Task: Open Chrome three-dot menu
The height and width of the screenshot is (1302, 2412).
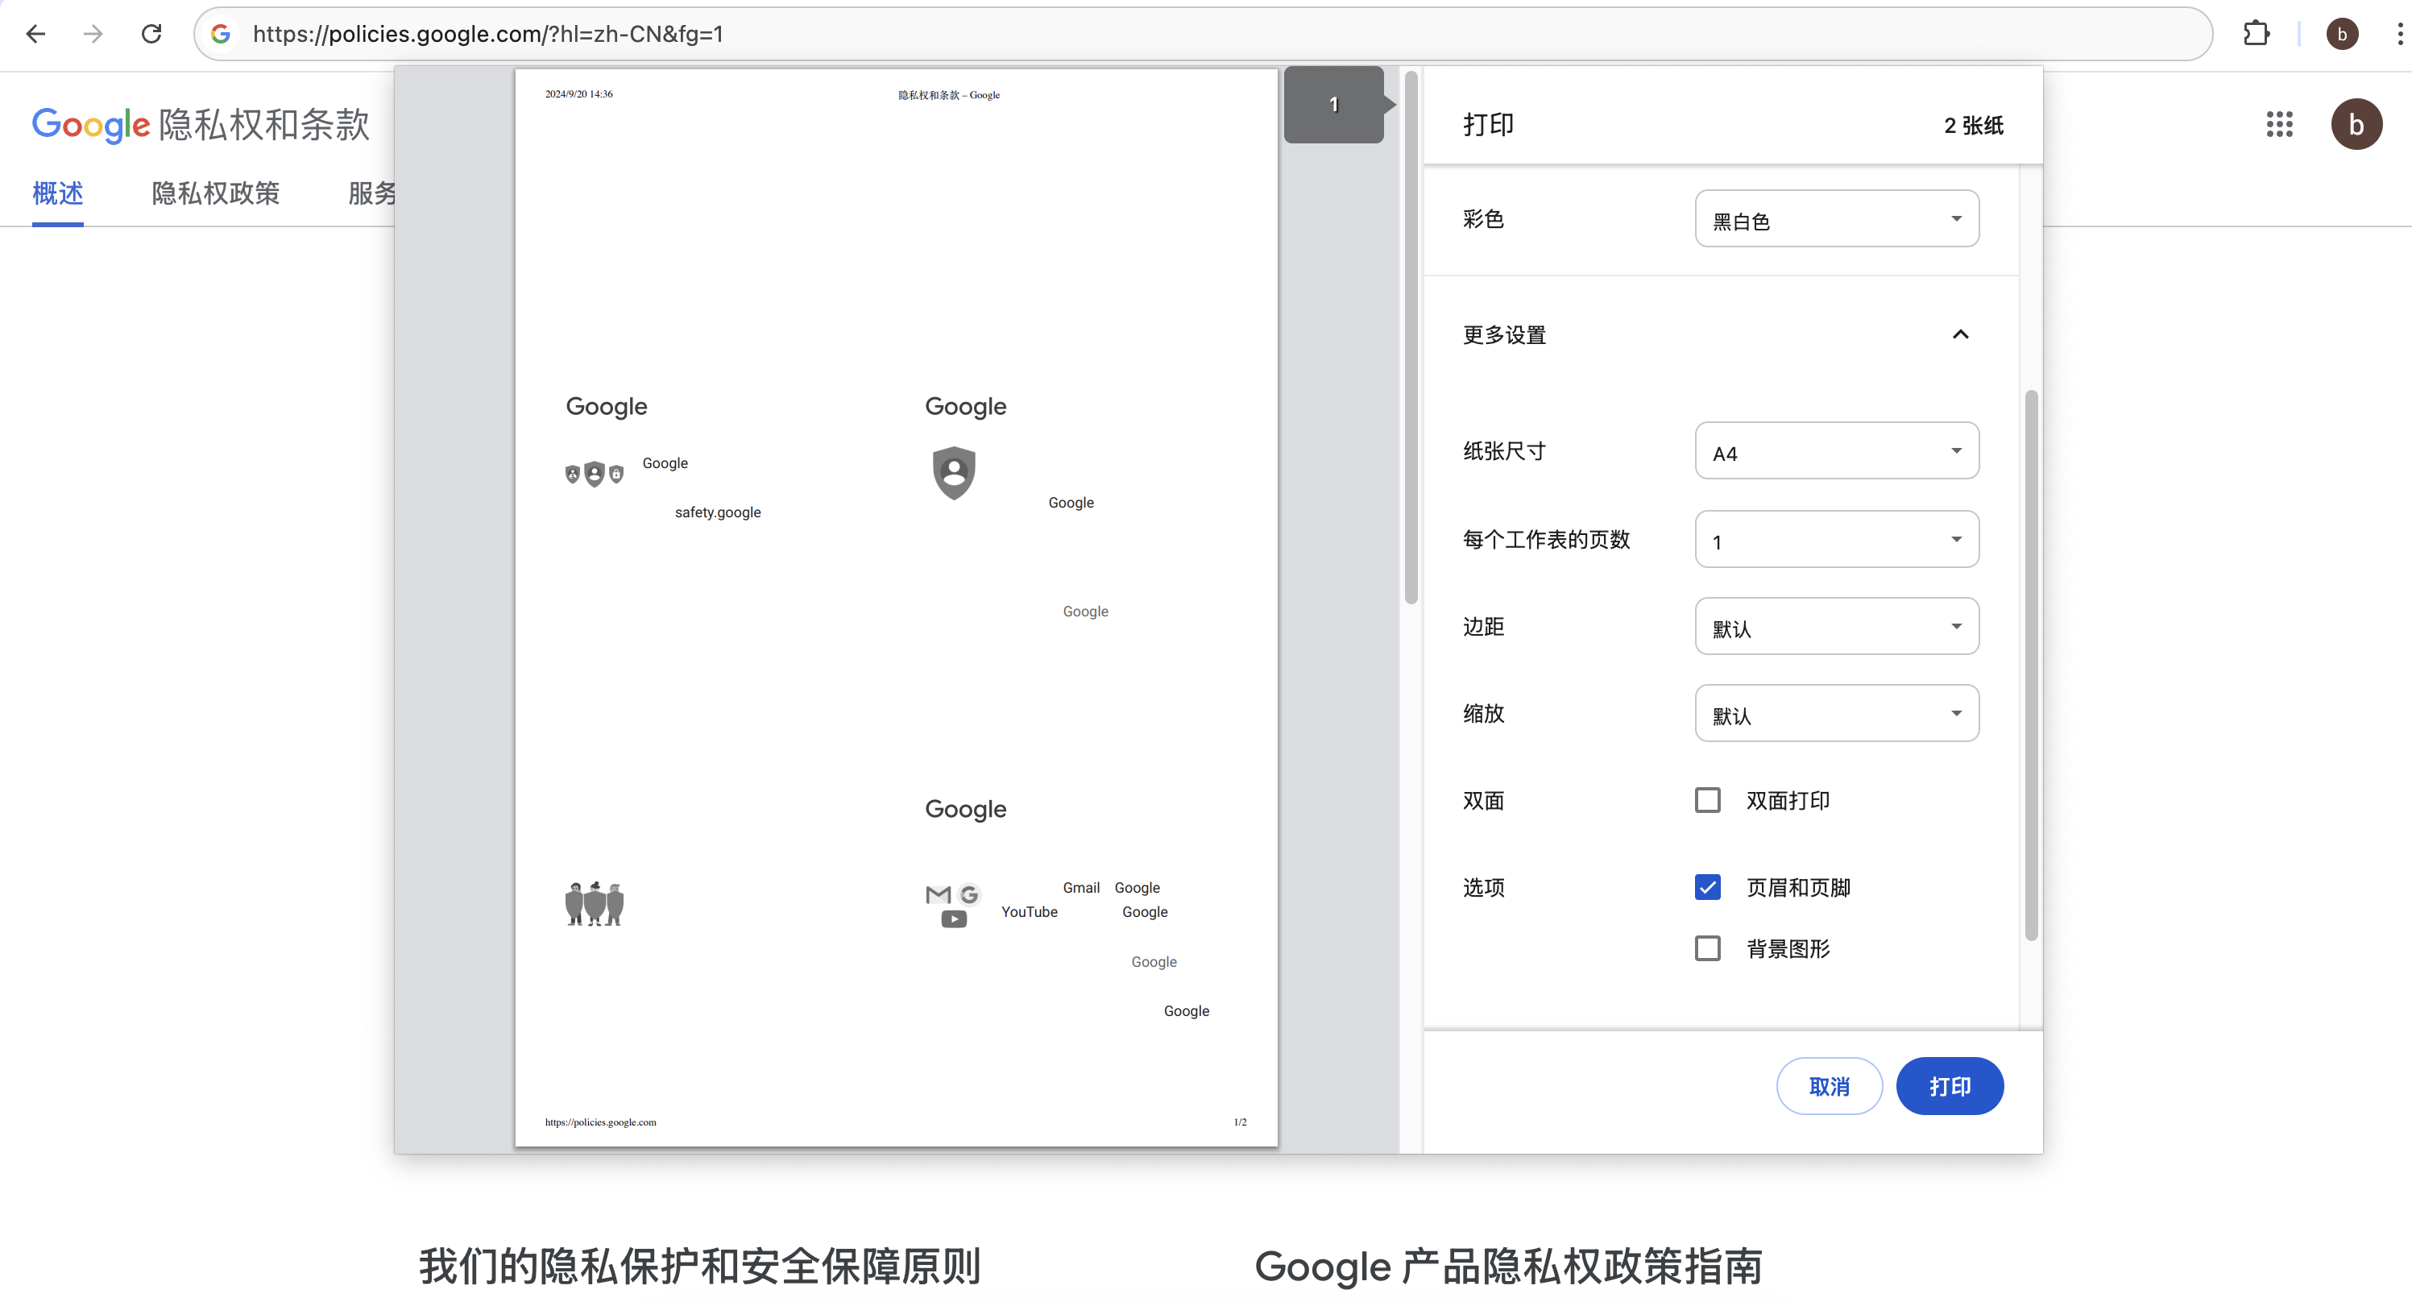Action: click(x=2399, y=34)
